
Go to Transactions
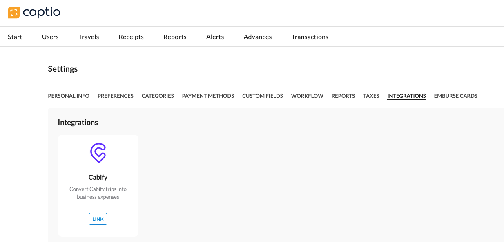tap(310, 37)
